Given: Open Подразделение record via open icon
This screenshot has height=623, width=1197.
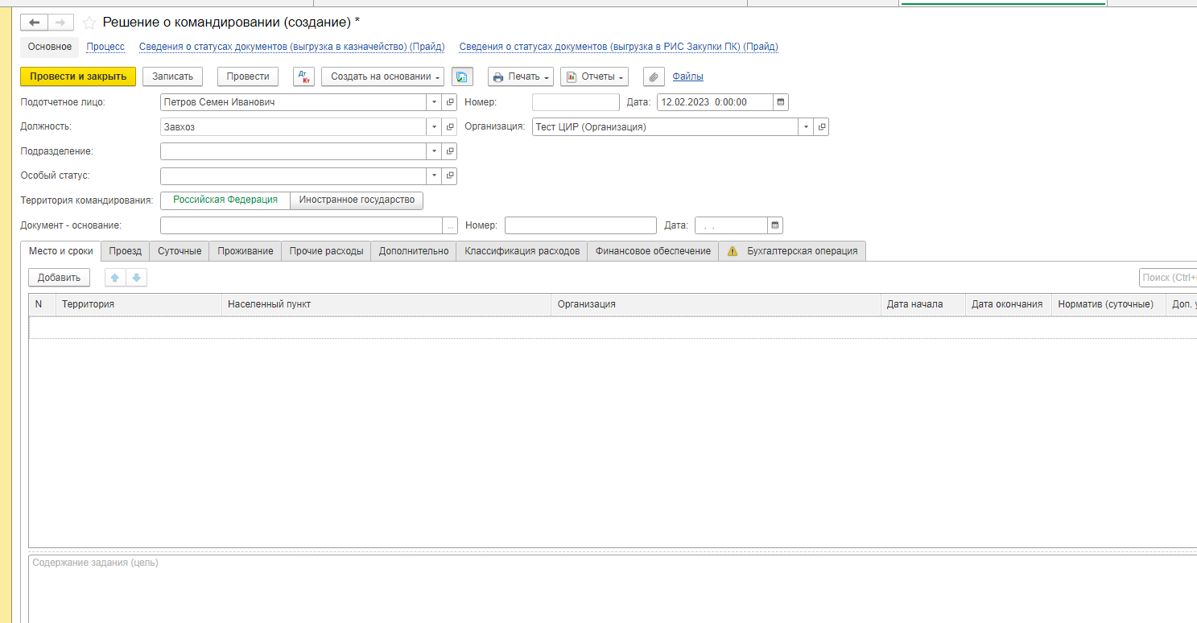Looking at the screenshot, I should (450, 151).
